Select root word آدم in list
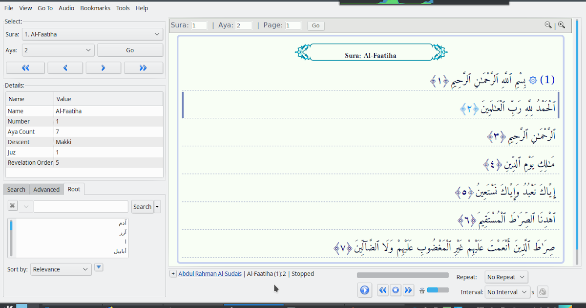Image resolution: width=586 pixels, height=308 pixels. [122, 222]
